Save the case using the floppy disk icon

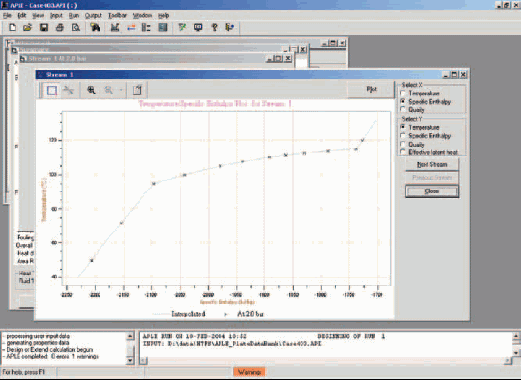(x=44, y=27)
